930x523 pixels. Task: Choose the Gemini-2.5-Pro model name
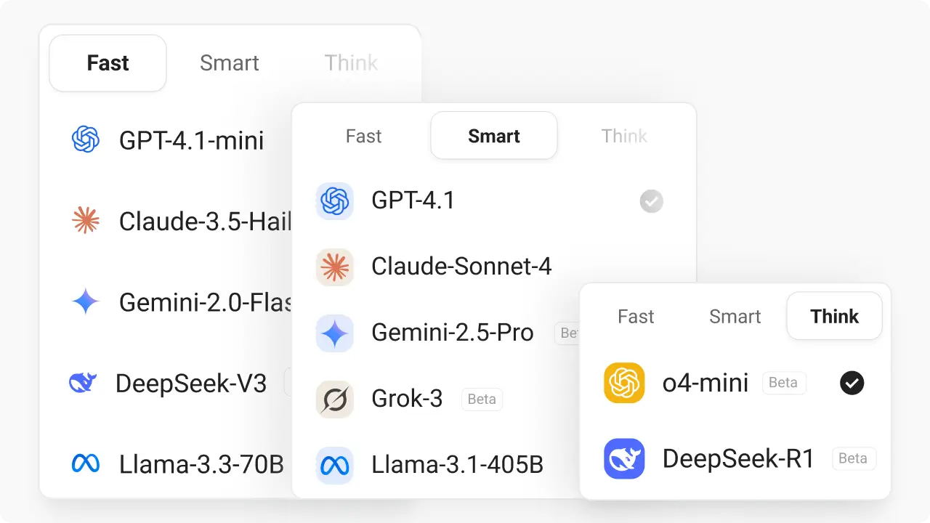453,333
